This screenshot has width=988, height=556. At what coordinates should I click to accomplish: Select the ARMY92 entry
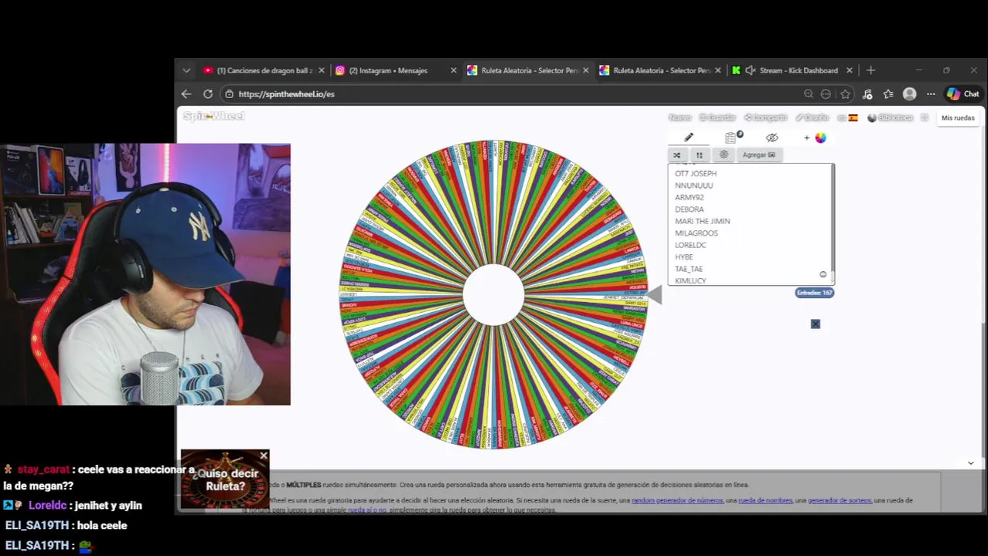click(x=689, y=198)
